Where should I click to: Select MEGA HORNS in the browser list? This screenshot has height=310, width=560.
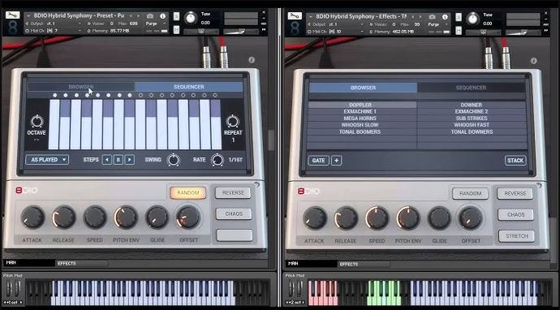pos(360,118)
